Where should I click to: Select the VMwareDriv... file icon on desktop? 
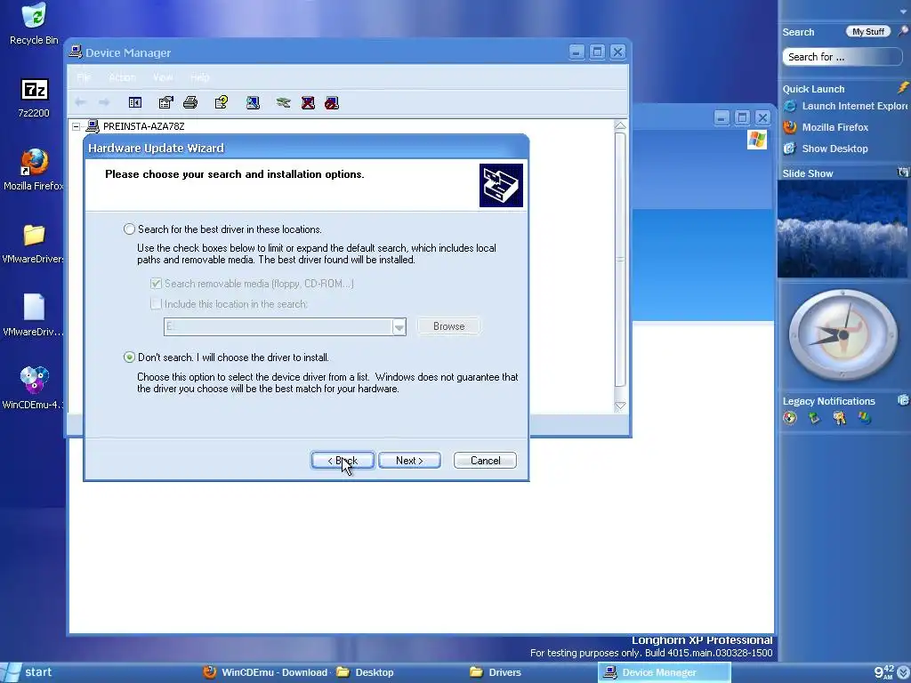[x=34, y=316]
